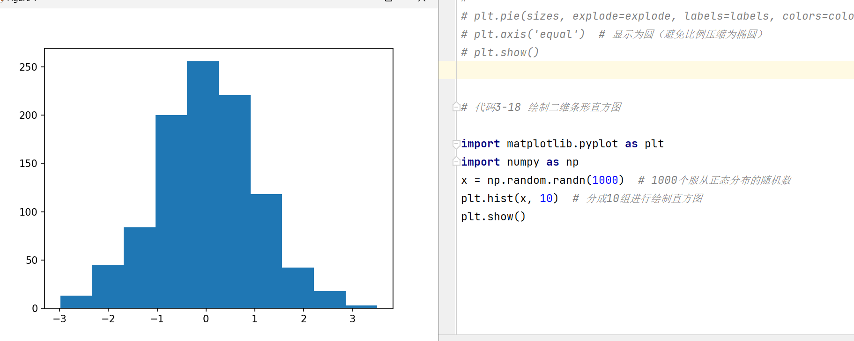Viewport: 854px width, 341px height.
Task: Click the tallest histogram bar near 250
Action: click(x=203, y=185)
